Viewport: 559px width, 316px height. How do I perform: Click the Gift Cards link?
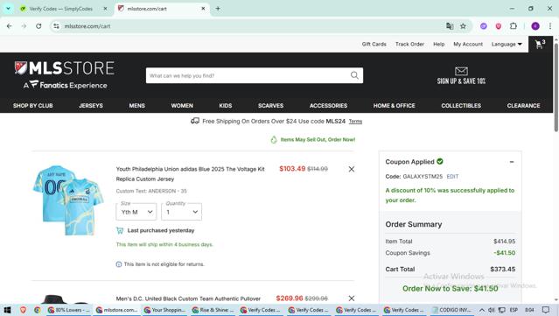(374, 45)
